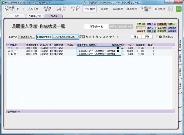
Task: Toggle the 予防 filter button
Action: (147, 37)
